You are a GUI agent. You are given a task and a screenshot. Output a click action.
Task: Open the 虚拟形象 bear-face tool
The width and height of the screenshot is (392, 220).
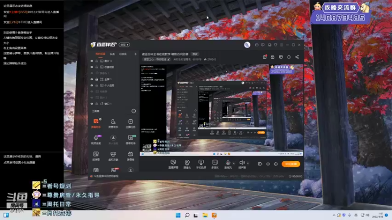click(x=113, y=156)
